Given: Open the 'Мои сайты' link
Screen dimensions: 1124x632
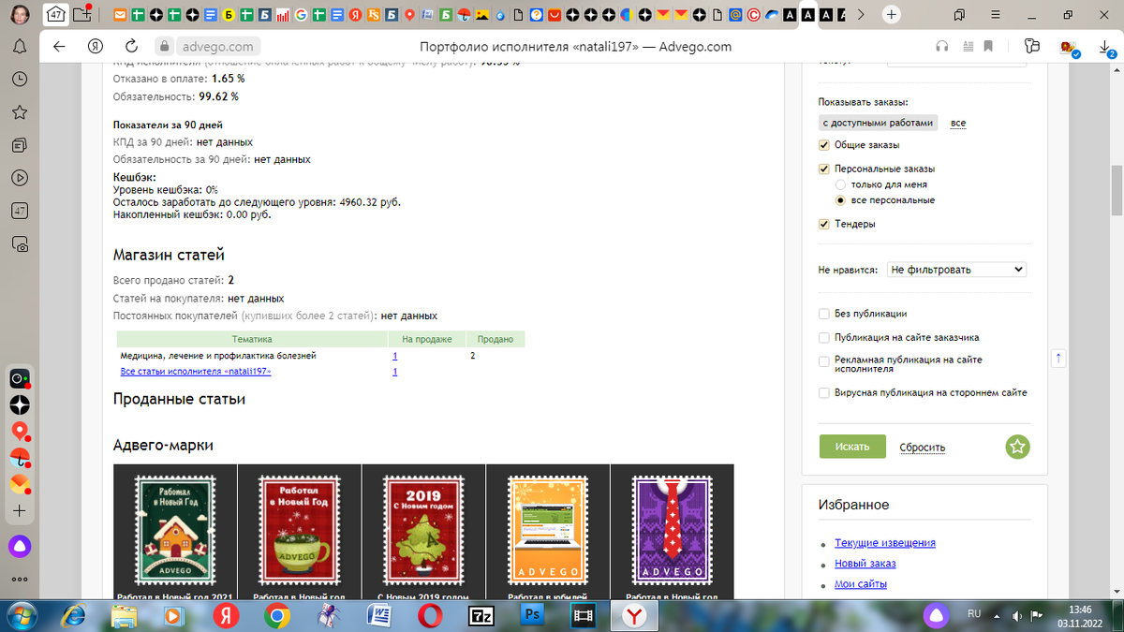Looking at the screenshot, I should point(861,584).
